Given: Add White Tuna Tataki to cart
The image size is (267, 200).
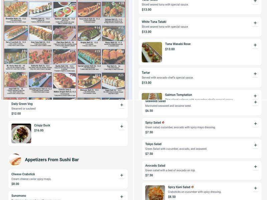Looking at the screenshot, I should coord(255,23).
